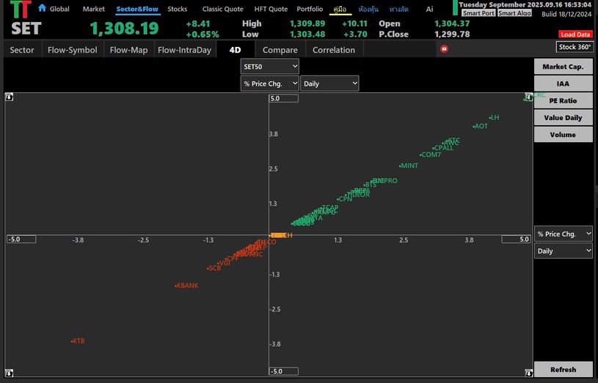Viewport: 598px width, 383px height.
Task: Click the bottom-left chart corner icon
Action: (x=9, y=372)
